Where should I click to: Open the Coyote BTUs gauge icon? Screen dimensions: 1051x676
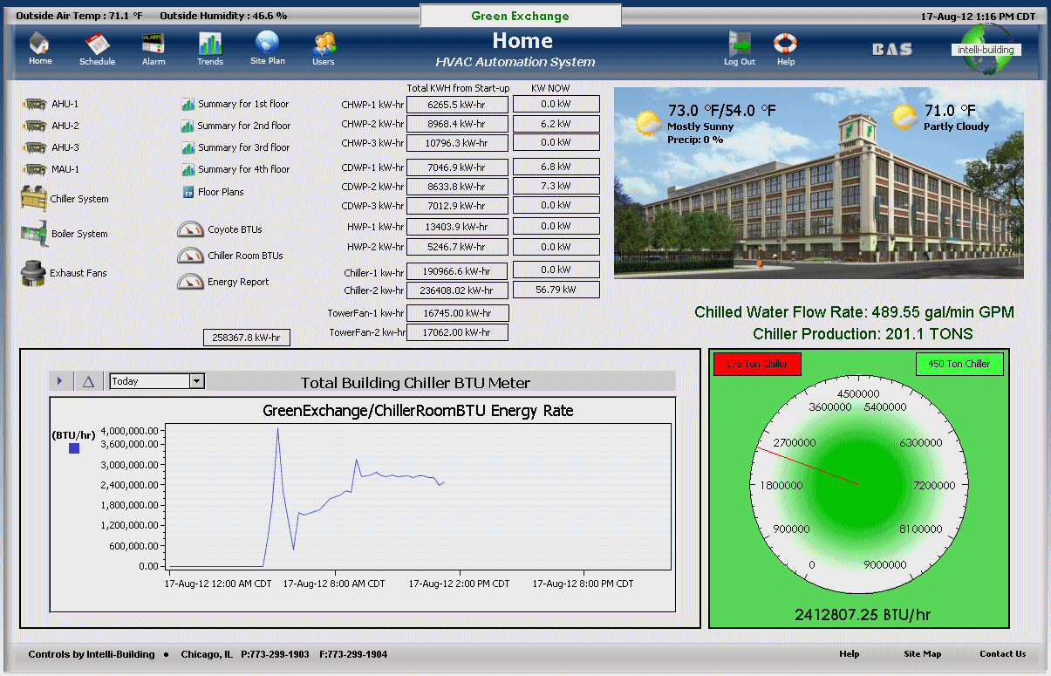[x=190, y=229]
